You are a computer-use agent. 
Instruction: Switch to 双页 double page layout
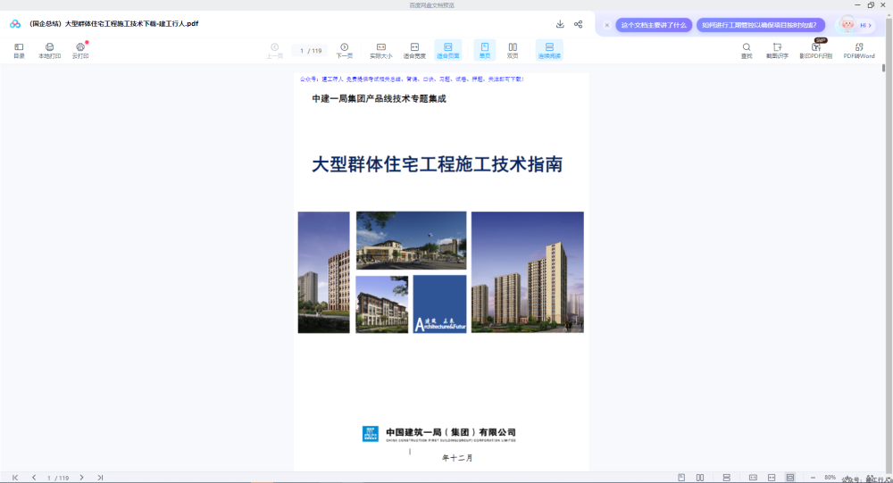point(513,51)
